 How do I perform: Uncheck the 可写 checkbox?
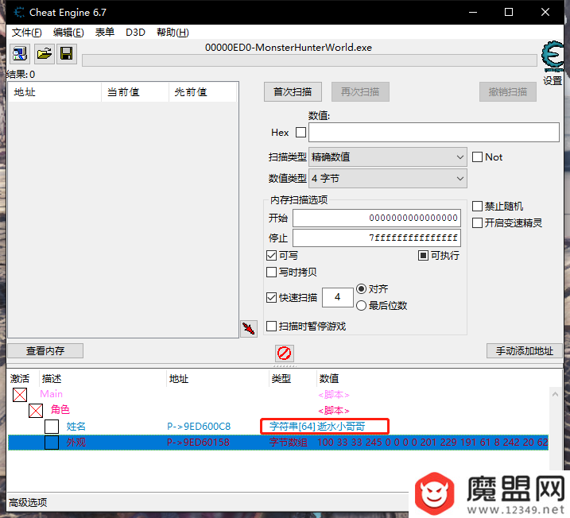[x=272, y=256]
